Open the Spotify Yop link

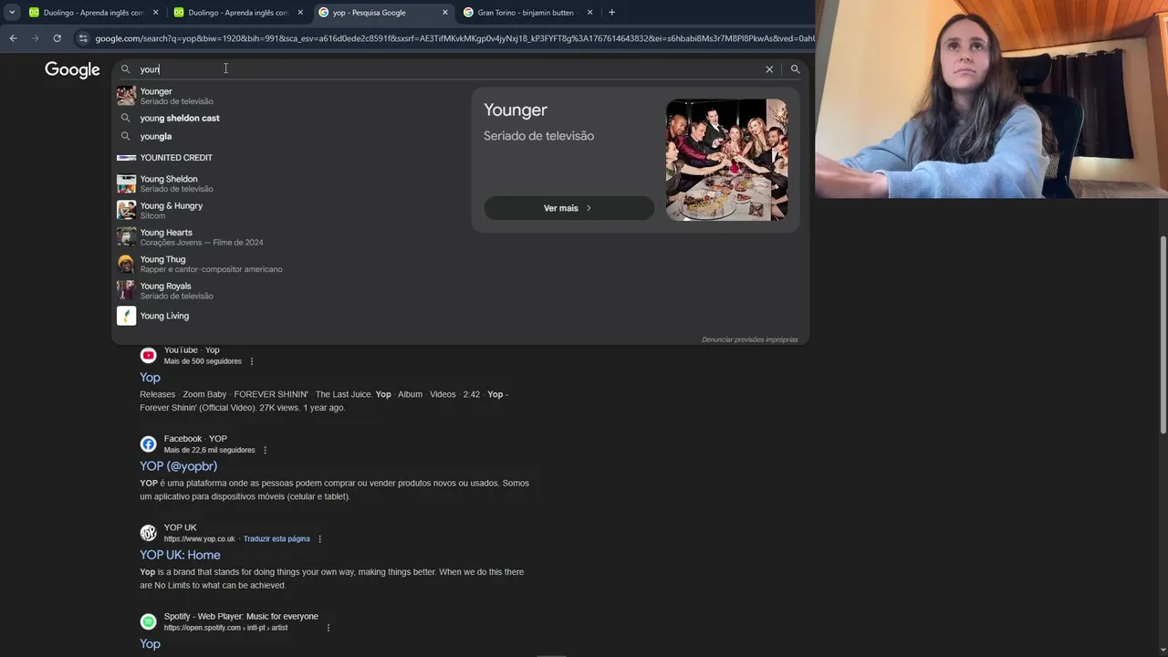tap(150, 643)
